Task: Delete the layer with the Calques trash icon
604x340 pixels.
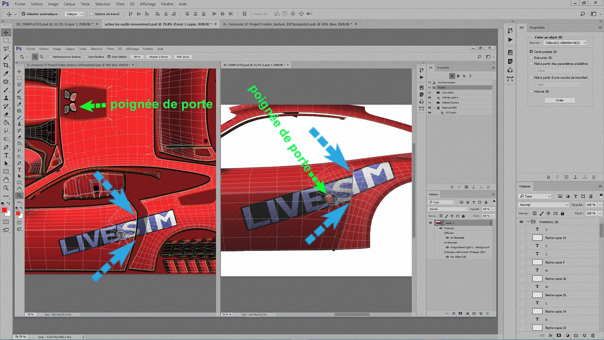Action: tap(593, 336)
